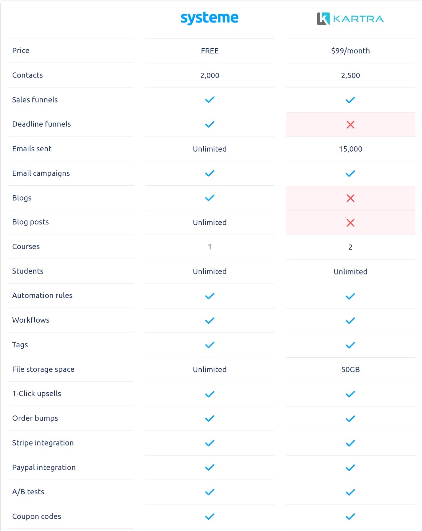This screenshot has width=422, height=531.
Task: Click the 50GB storage value
Action: 350,370
